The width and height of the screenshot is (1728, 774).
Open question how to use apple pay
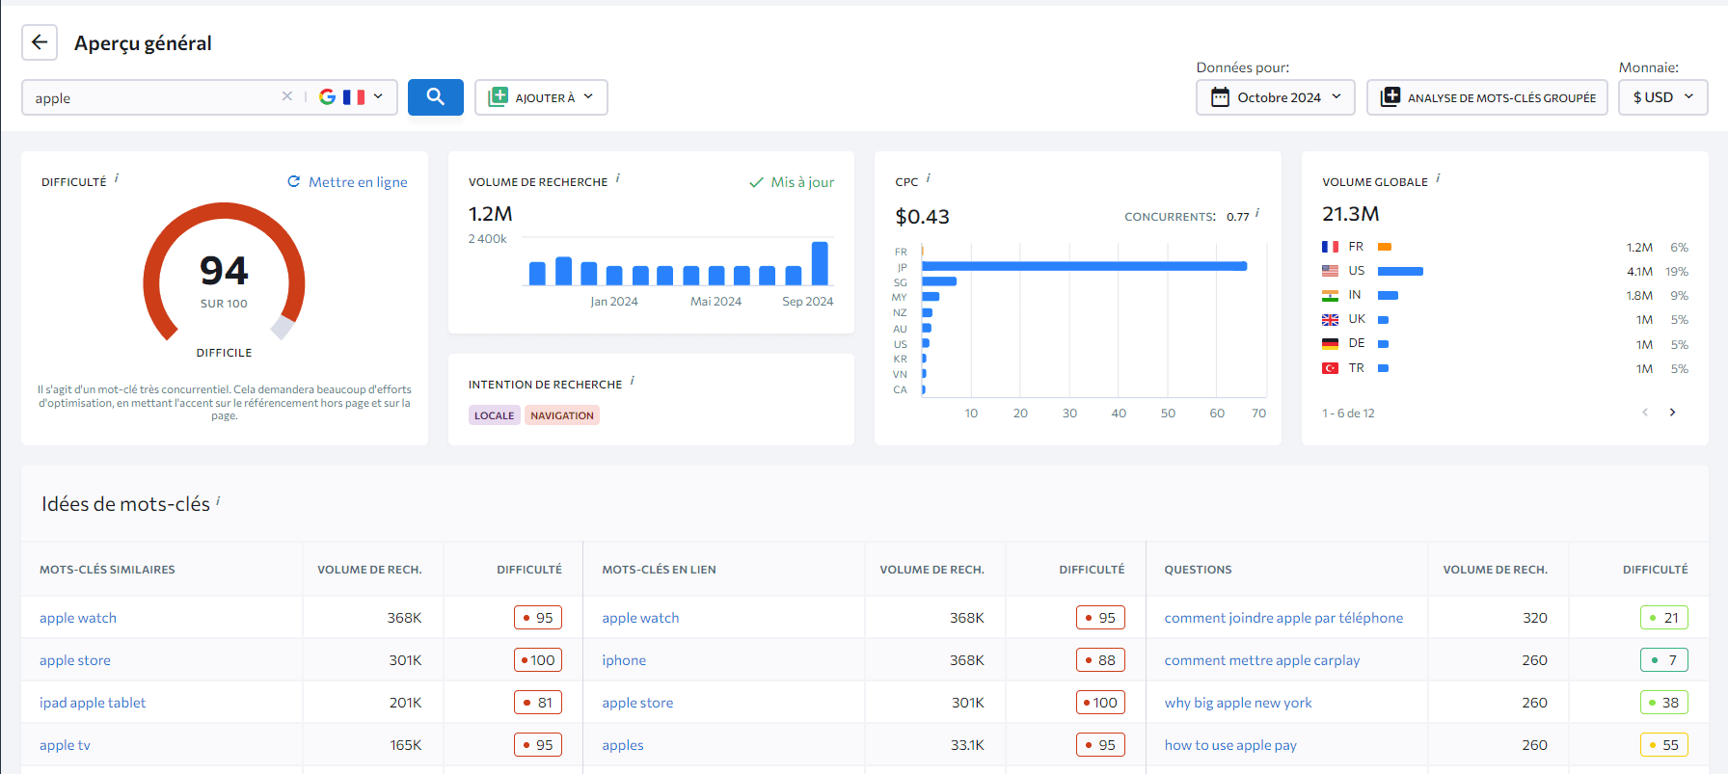1230,745
